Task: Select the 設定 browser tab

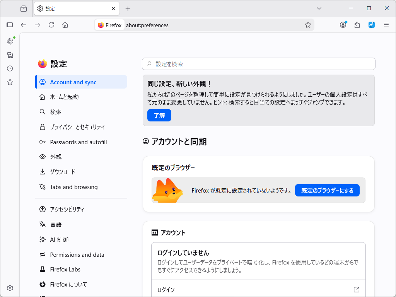Action: (x=77, y=9)
